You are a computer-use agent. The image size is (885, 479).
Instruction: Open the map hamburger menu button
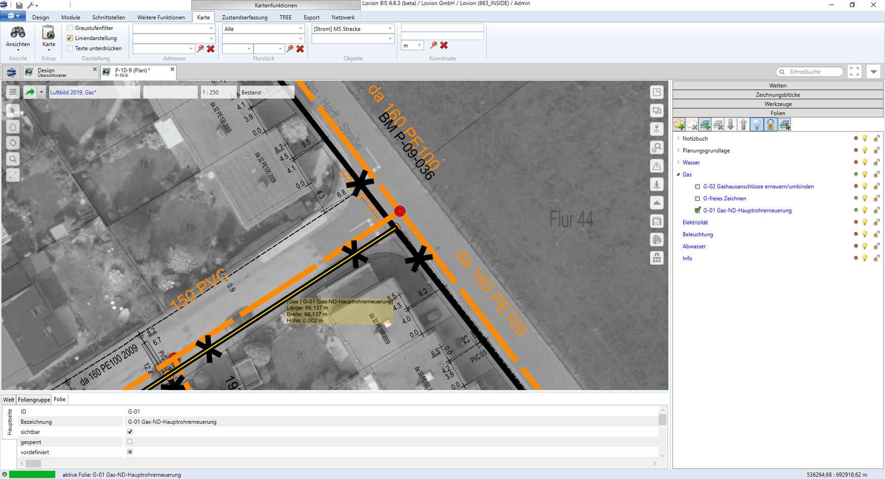(x=13, y=92)
